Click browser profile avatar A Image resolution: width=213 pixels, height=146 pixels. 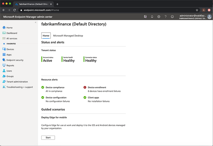(204, 10)
